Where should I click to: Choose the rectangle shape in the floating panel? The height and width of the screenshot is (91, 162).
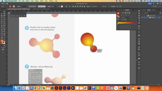12,16
